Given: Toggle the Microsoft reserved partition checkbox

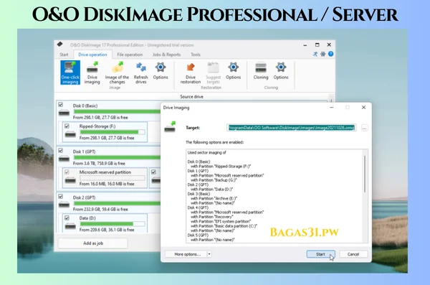Looking at the screenshot, I should pyautogui.click(x=67, y=172).
